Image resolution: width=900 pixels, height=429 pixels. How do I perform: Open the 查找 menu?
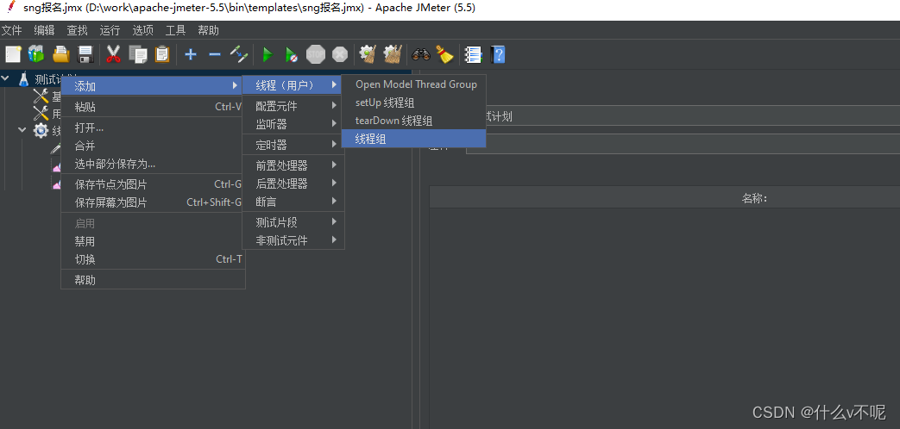coord(77,30)
